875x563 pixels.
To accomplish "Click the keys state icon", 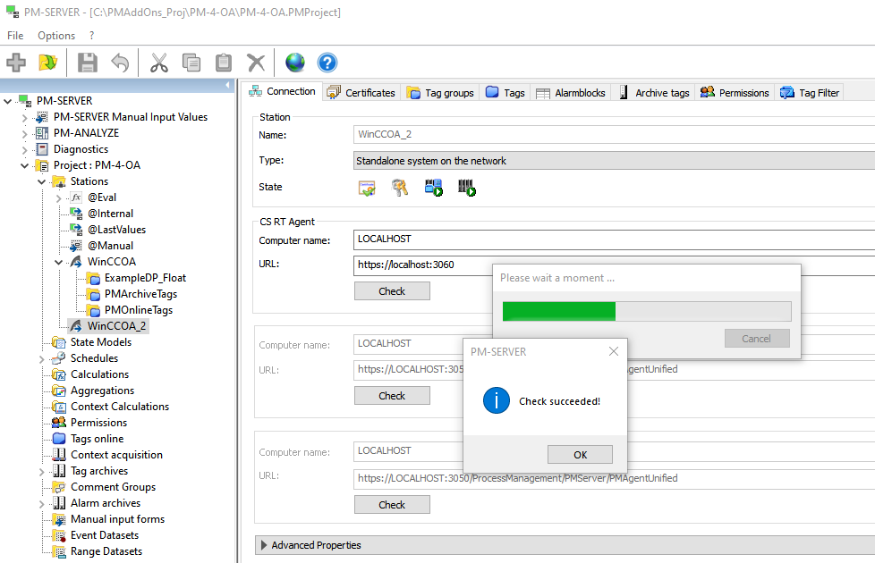I will [400, 188].
